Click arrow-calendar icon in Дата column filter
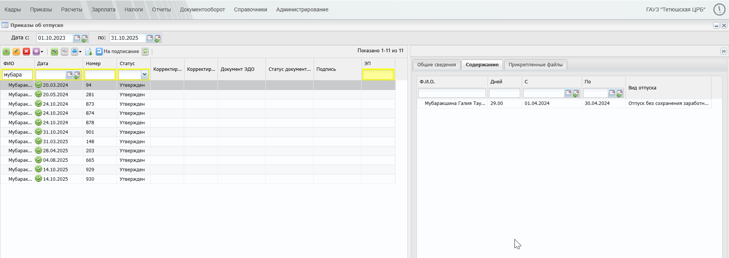The height and width of the screenshot is (258, 729). [77, 75]
